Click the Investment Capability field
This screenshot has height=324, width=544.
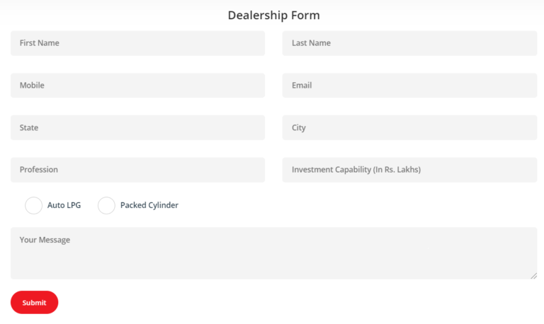(x=409, y=170)
